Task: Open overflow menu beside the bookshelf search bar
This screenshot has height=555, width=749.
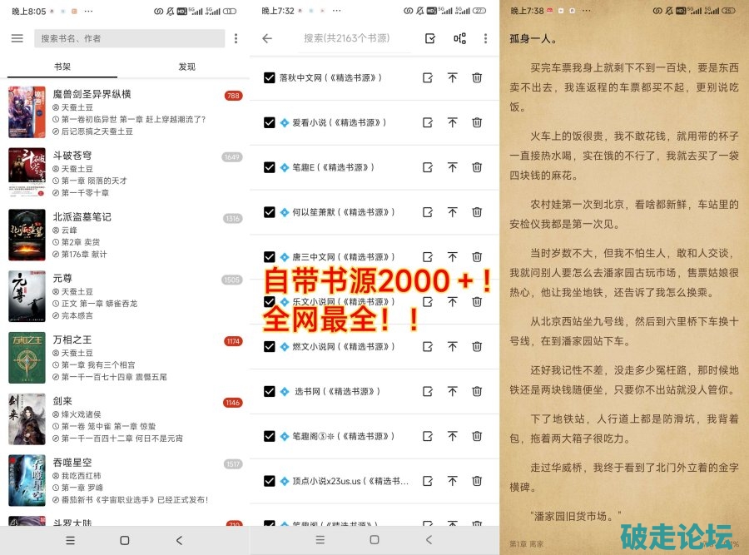Action: click(236, 38)
